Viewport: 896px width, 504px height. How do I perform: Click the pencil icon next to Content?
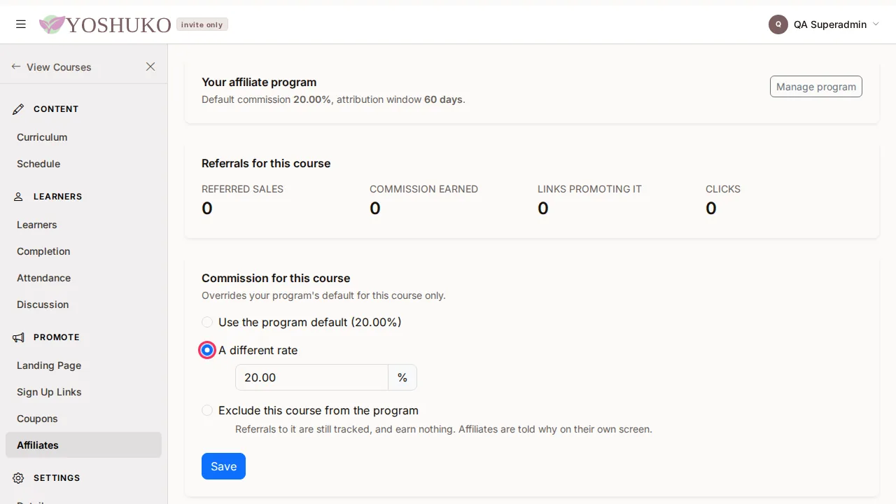point(18,109)
